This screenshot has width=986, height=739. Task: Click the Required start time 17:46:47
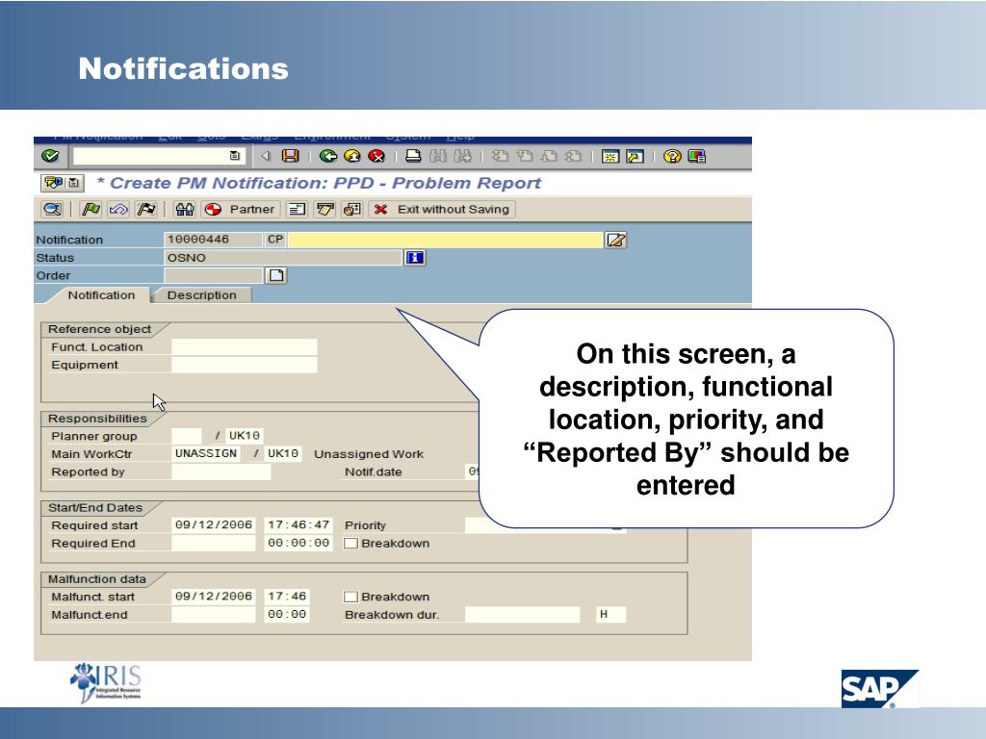point(298,524)
